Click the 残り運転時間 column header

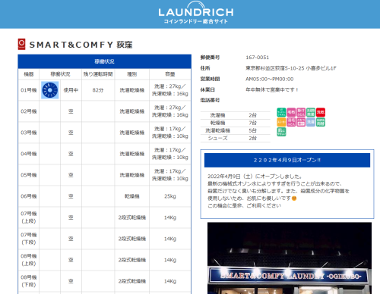click(98, 74)
